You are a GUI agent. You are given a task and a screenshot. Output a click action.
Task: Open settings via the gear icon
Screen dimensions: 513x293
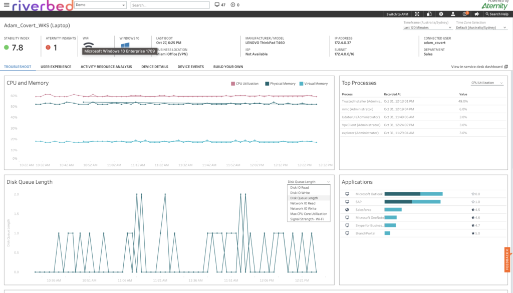pos(441,14)
